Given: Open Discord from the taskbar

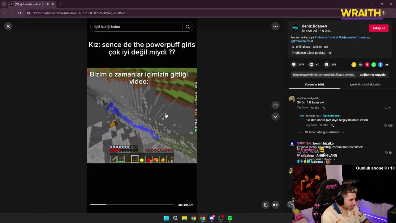Looking at the screenshot, I should [x=212, y=218].
